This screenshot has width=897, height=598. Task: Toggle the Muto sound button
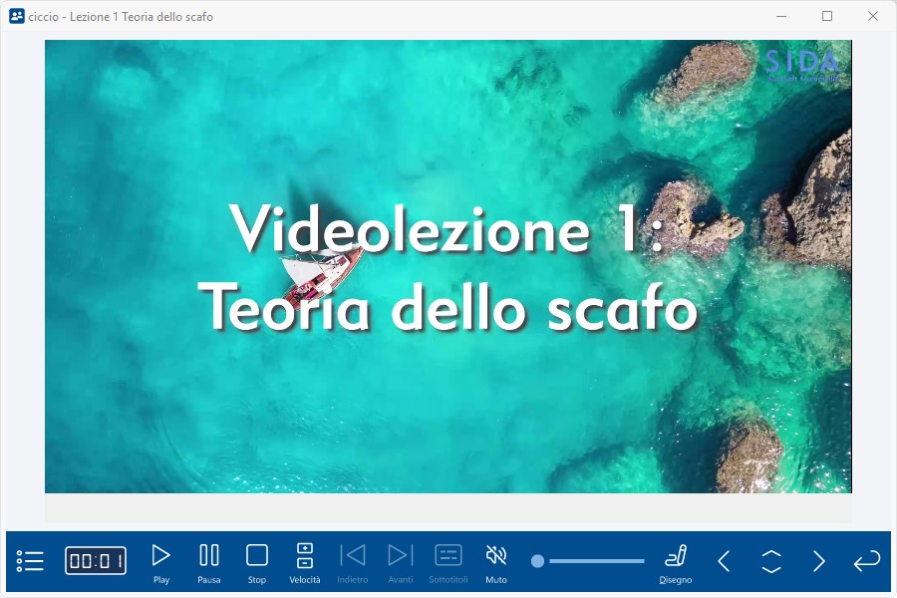tap(495, 561)
